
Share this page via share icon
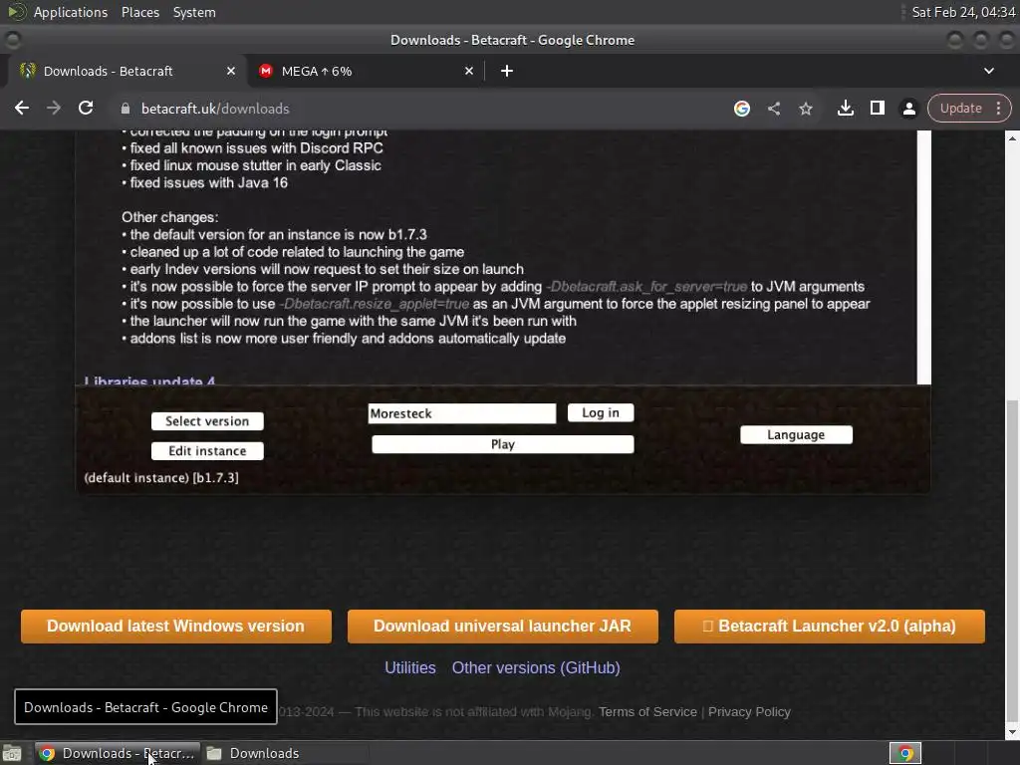point(773,109)
